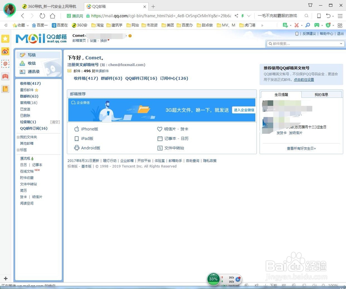Go to browser home page icon

tap(53, 16)
